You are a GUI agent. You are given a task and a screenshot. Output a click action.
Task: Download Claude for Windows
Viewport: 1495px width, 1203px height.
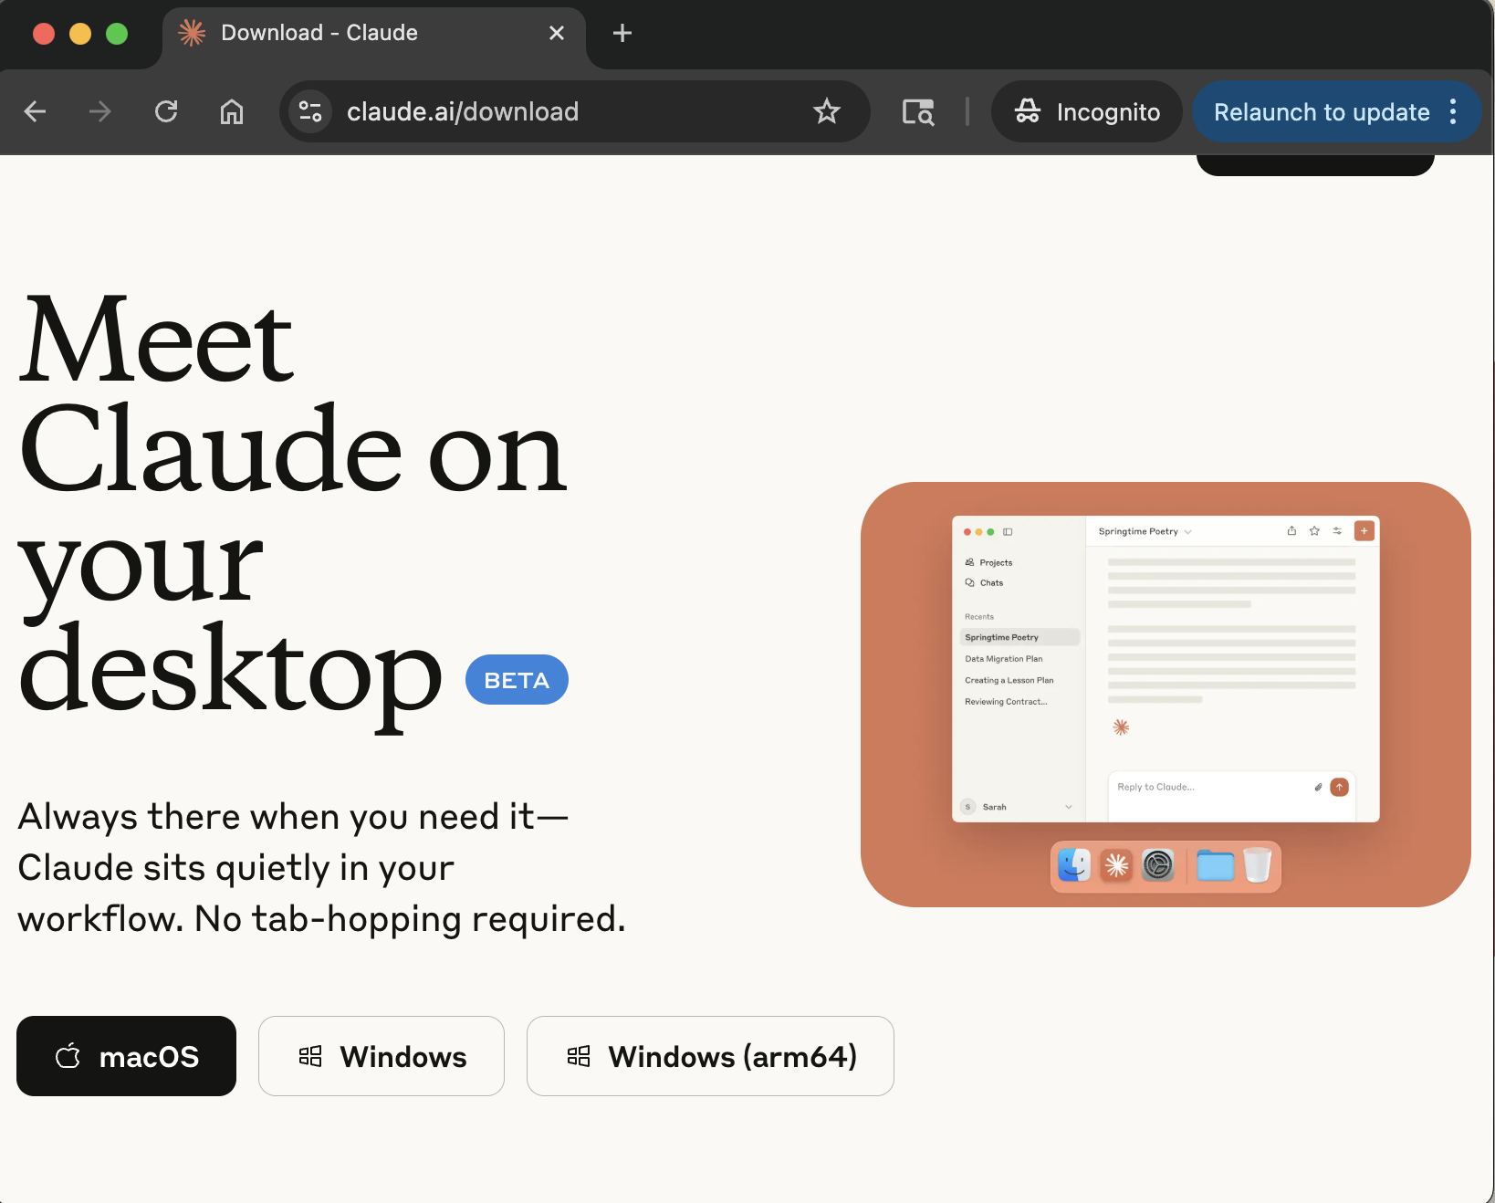pos(382,1056)
